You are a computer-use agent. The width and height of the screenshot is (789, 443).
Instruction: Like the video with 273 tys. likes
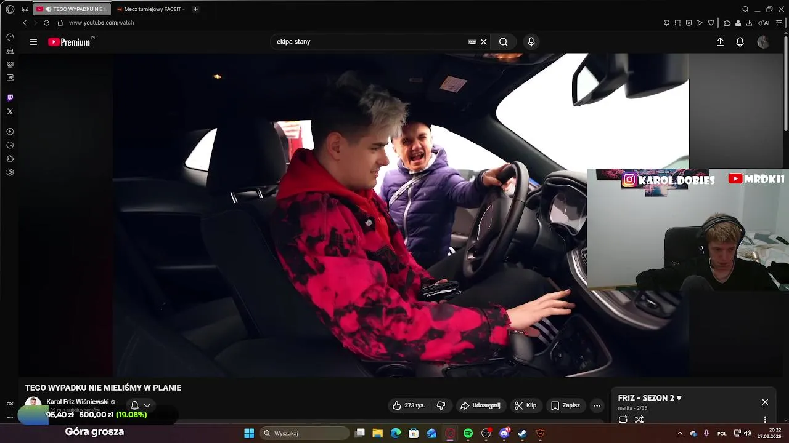pos(409,405)
